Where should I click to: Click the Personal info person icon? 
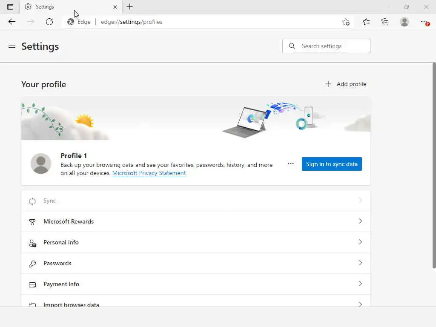pyautogui.click(x=32, y=243)
